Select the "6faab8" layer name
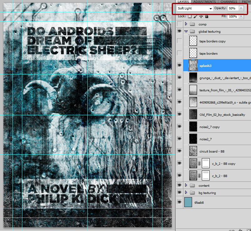Viewport: 251px width, 231px height. [x=199, y=203]
